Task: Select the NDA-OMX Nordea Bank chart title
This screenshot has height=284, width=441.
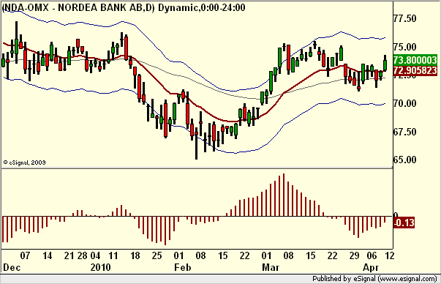Action: coord(124,7)
